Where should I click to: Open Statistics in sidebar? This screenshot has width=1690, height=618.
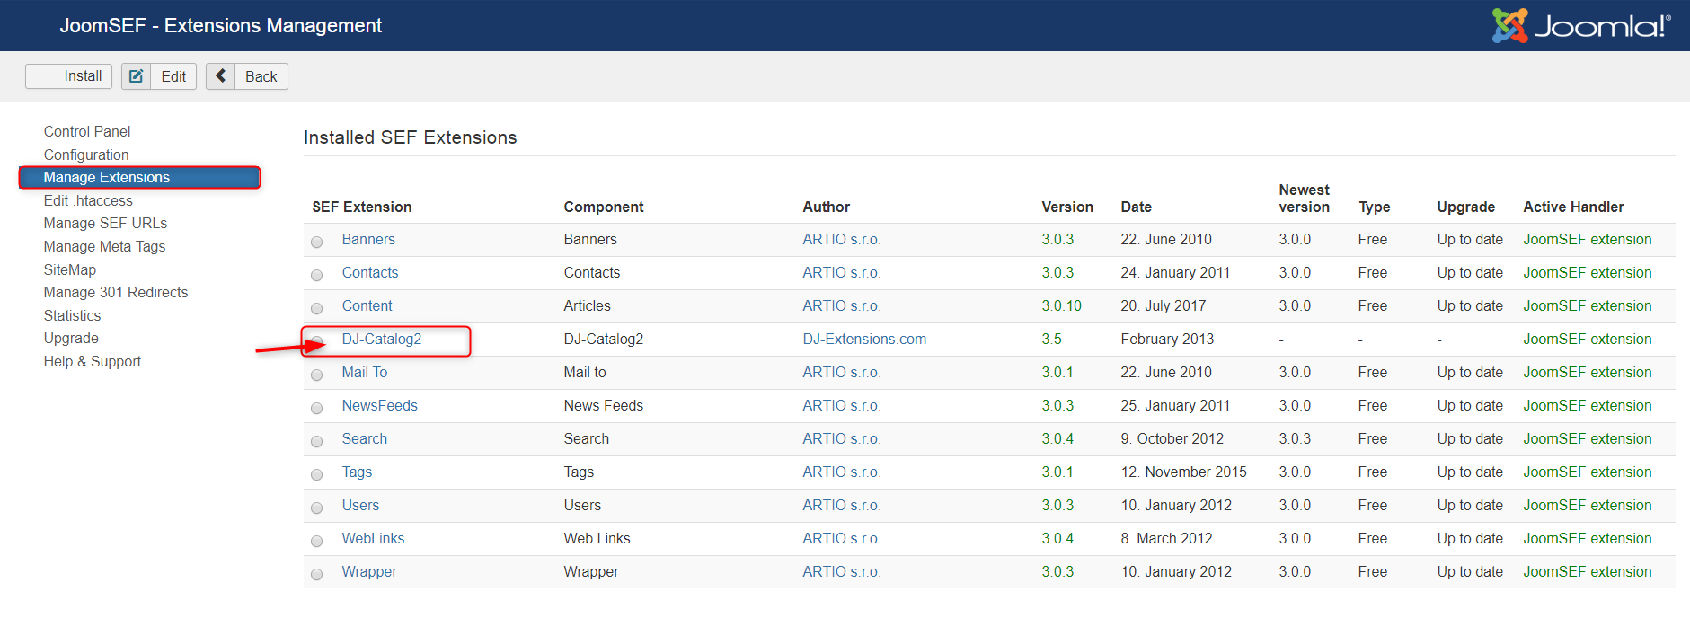point(72,315)
